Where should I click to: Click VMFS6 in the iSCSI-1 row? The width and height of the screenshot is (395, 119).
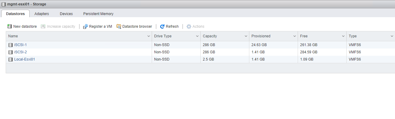355,45
